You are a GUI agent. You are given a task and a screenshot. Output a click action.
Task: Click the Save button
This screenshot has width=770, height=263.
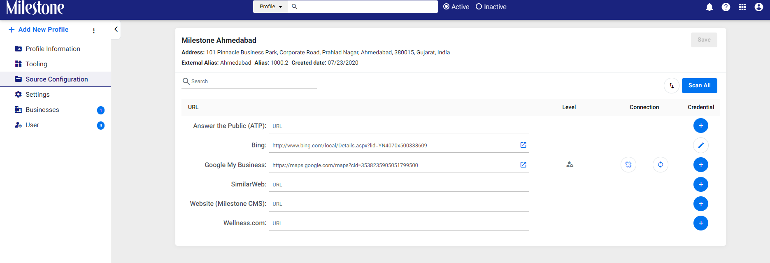click(704, 40)
